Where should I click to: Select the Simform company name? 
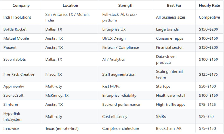(11, 105)
